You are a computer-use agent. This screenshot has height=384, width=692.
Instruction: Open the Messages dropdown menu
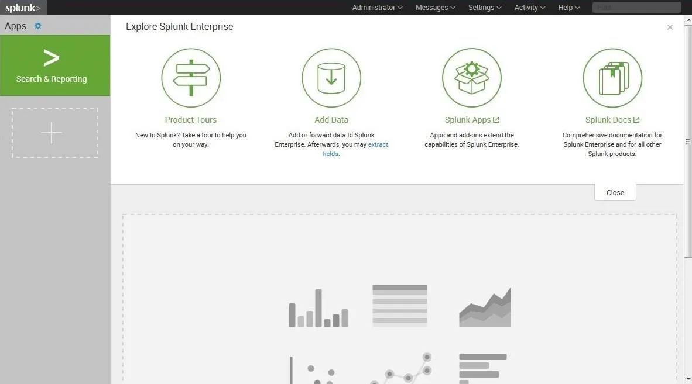(435, 8)
